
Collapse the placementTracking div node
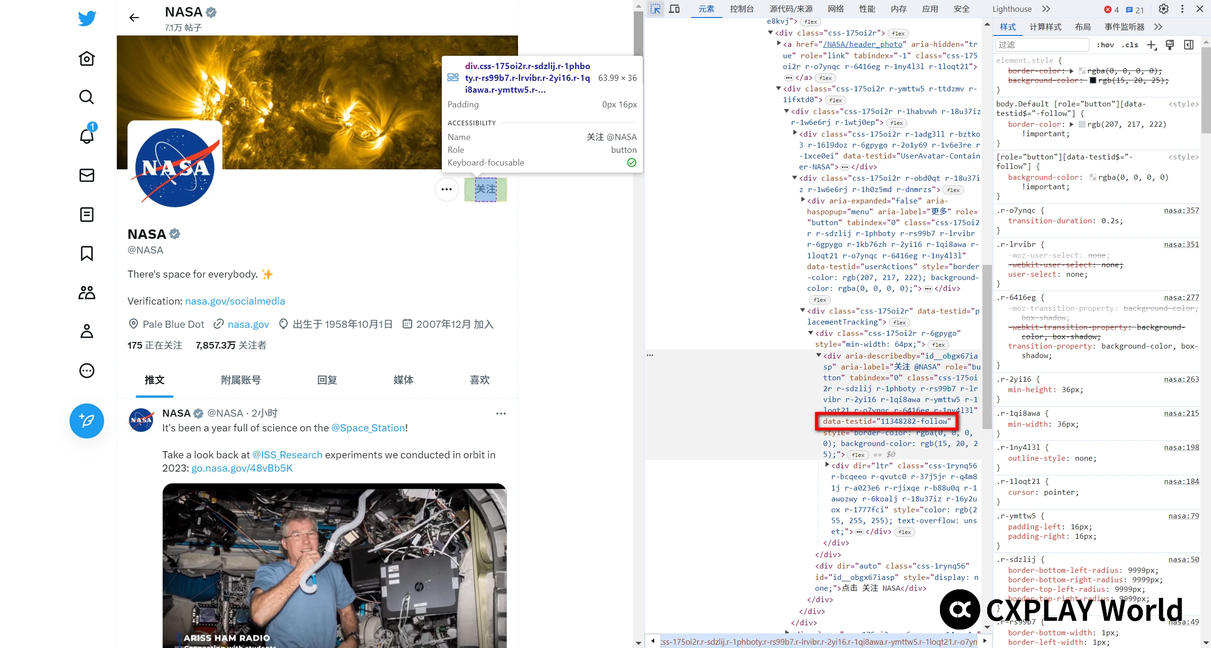803,310
